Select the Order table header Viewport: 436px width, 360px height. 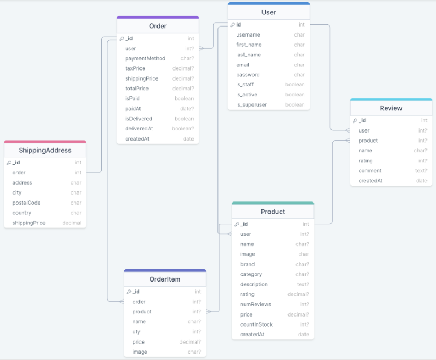click(158, 26)
